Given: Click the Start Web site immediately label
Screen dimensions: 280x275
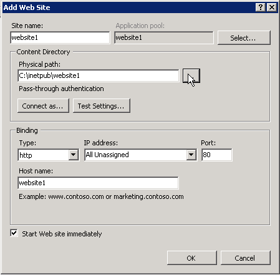Looking at the screenshot, I should coord(62,234).
